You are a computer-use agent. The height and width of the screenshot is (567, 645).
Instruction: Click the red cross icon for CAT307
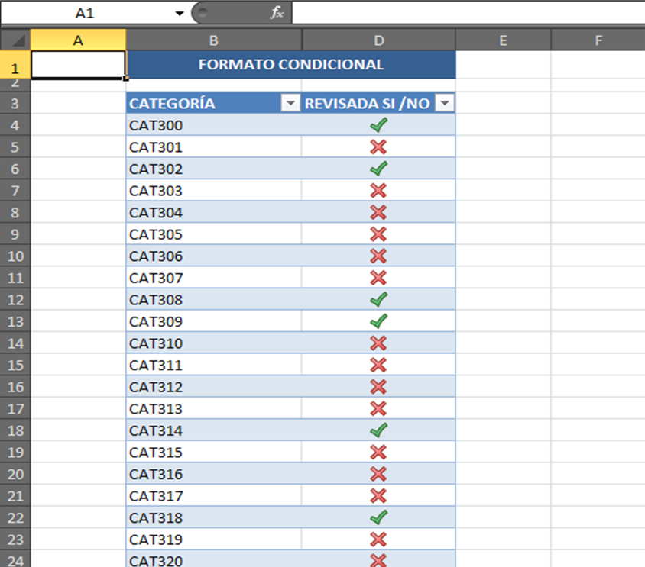click(378, 278)
